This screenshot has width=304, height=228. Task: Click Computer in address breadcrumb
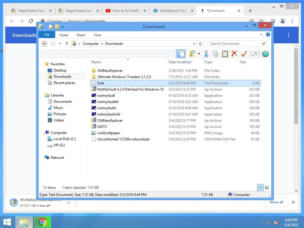pos(91,44)
